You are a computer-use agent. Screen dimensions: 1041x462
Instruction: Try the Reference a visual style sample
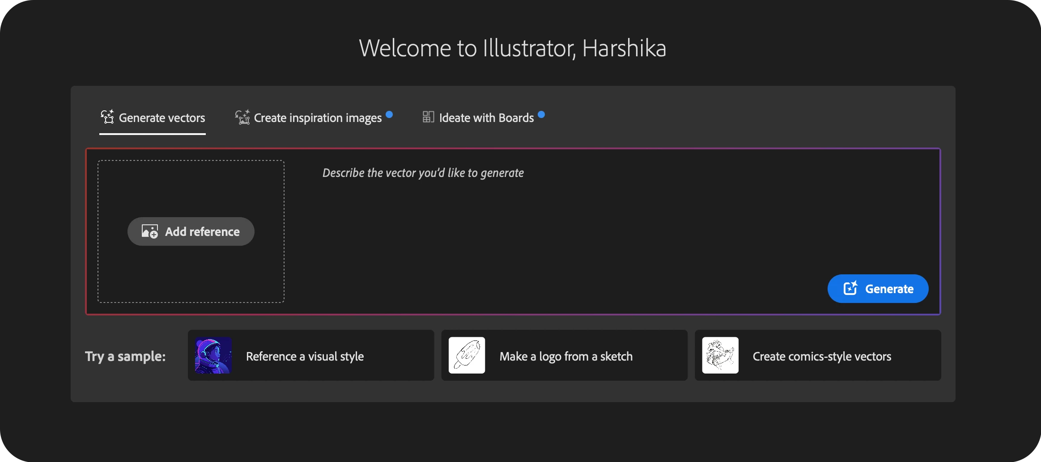click(311, 356)
